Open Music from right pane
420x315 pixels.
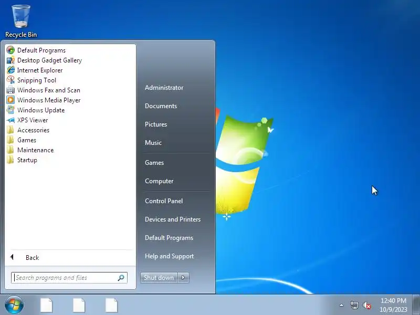pos(153,143)
